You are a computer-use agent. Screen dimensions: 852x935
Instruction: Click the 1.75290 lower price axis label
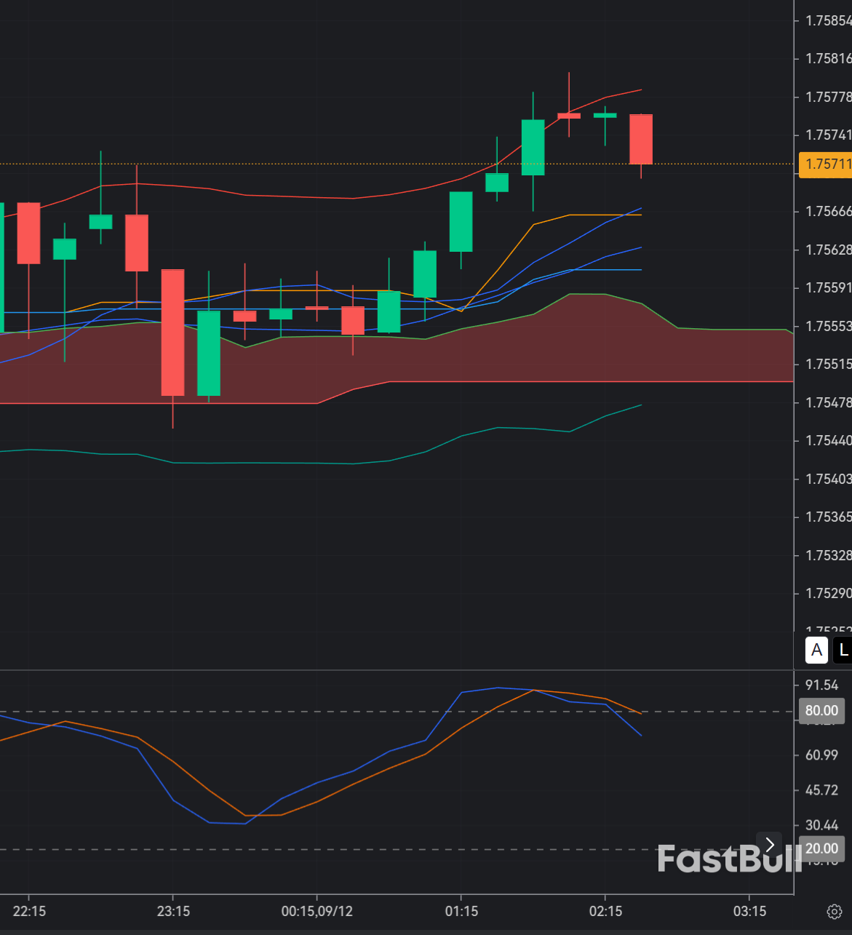click(827, 594)
